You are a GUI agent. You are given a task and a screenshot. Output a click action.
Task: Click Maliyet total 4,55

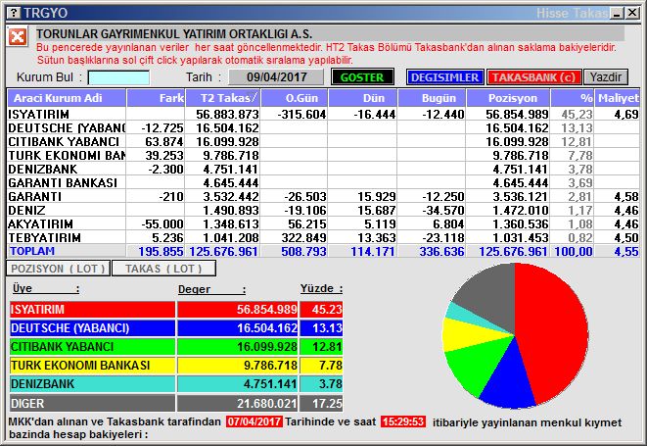click(x=626, y=251)
